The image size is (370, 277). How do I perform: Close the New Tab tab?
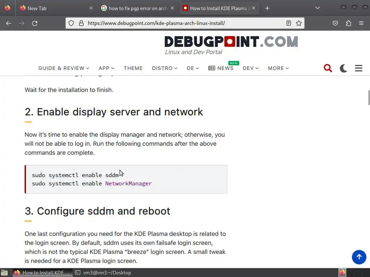click(x=91, y=8)
